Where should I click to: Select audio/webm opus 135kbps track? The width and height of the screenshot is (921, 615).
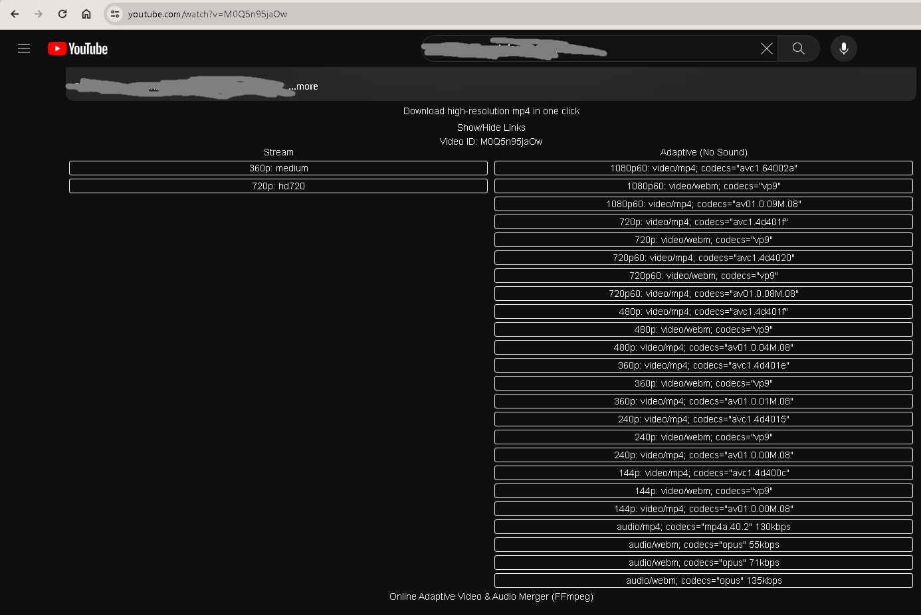[703, 580]
